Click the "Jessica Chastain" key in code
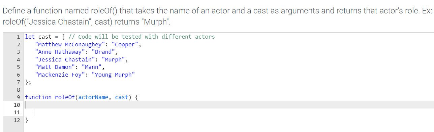434x132 pixels. click(x=65, y=59)
